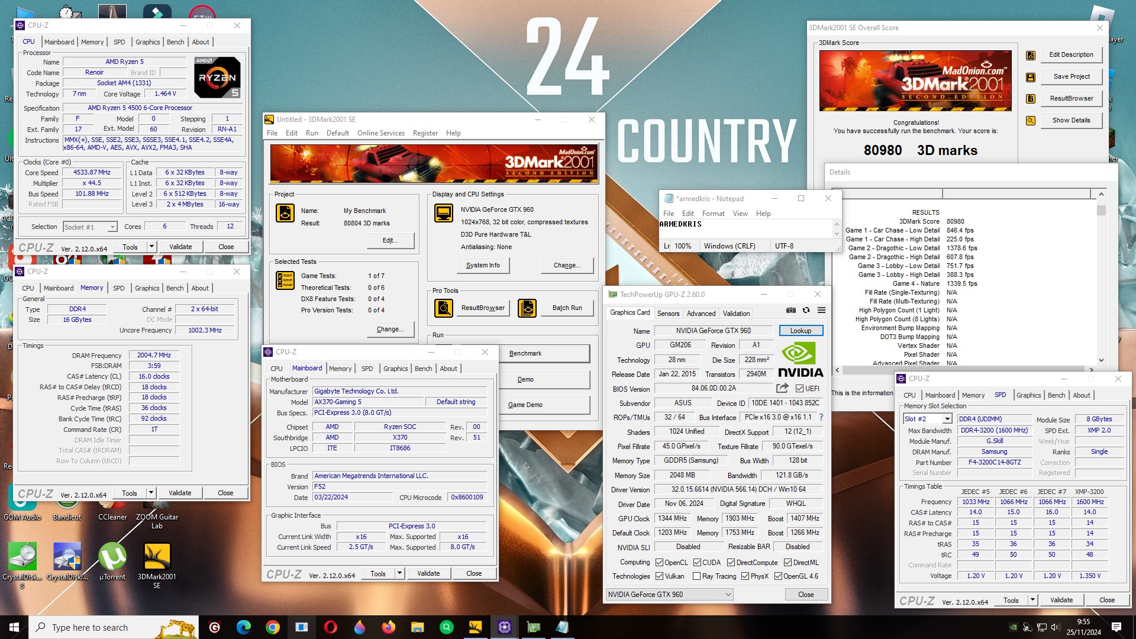This screenshot has height=639, width=1136.
Task: Click the Edit... button in the Project section
Action: tap(390, 240)
